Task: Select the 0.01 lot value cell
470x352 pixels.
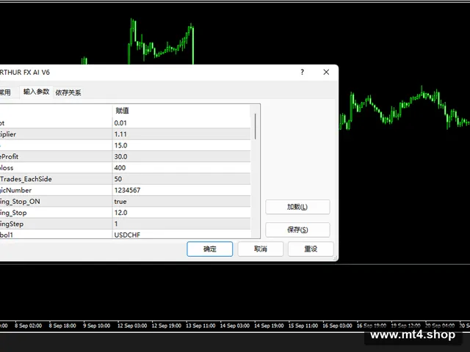Action: 181,123
